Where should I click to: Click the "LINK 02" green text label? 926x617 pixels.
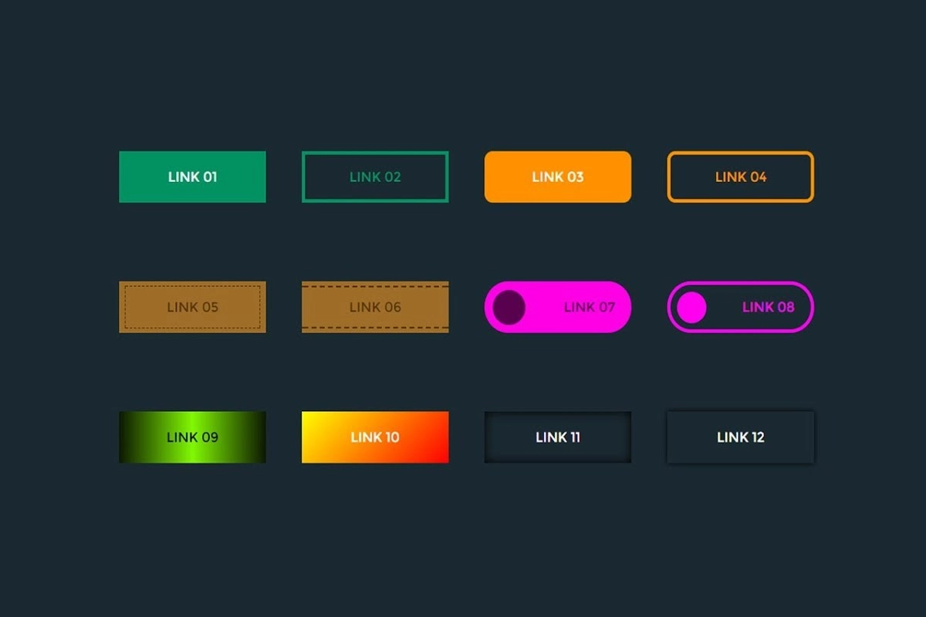375,177
